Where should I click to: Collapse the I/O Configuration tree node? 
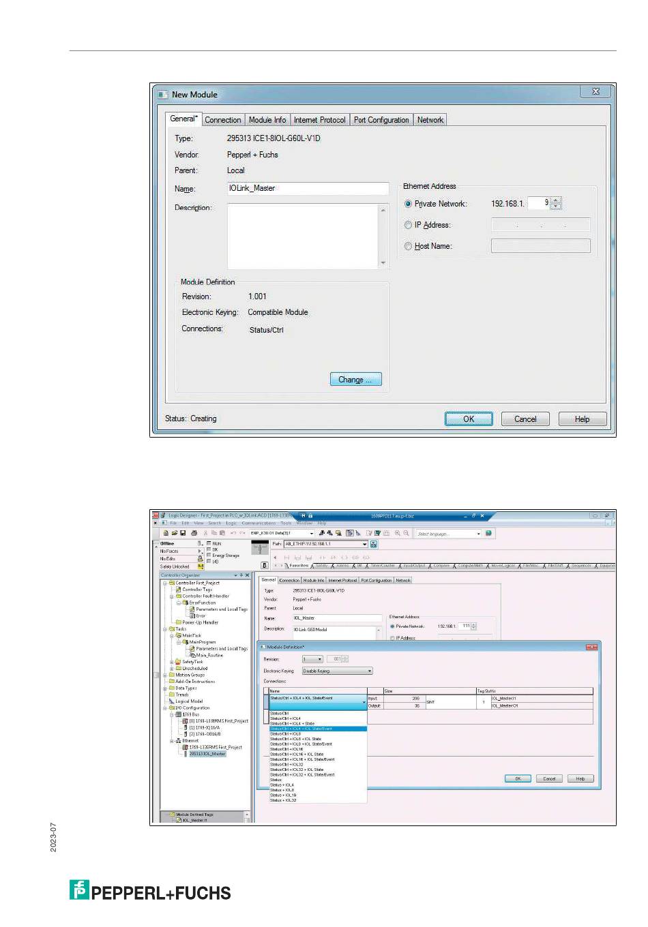(x=164, y=708)
